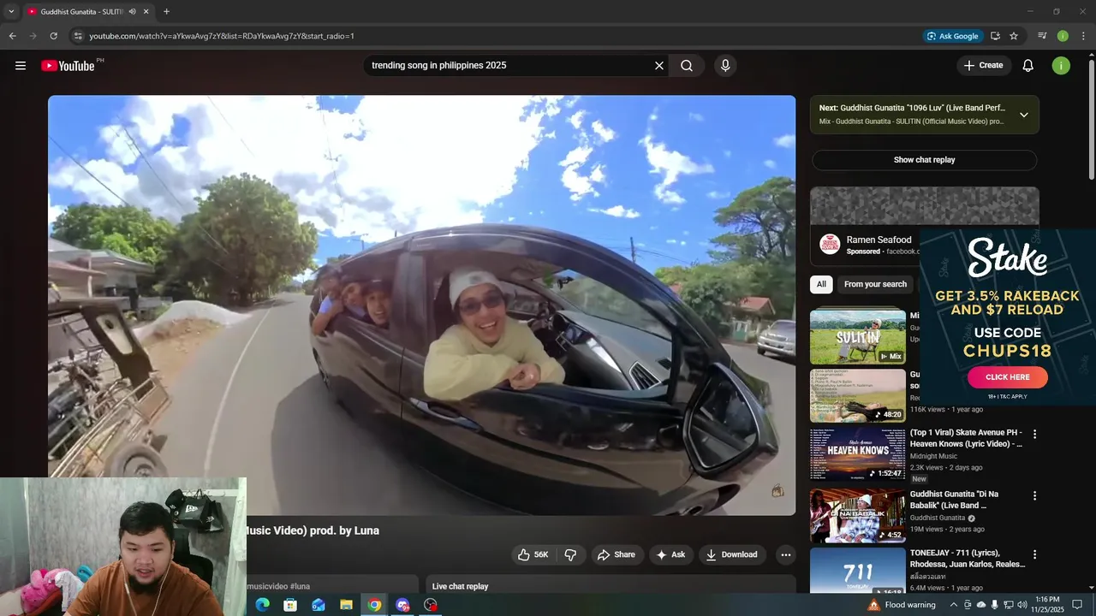This screenshot has height=616, width=1096.
Task: Download the video
Action: pos(732,554)
